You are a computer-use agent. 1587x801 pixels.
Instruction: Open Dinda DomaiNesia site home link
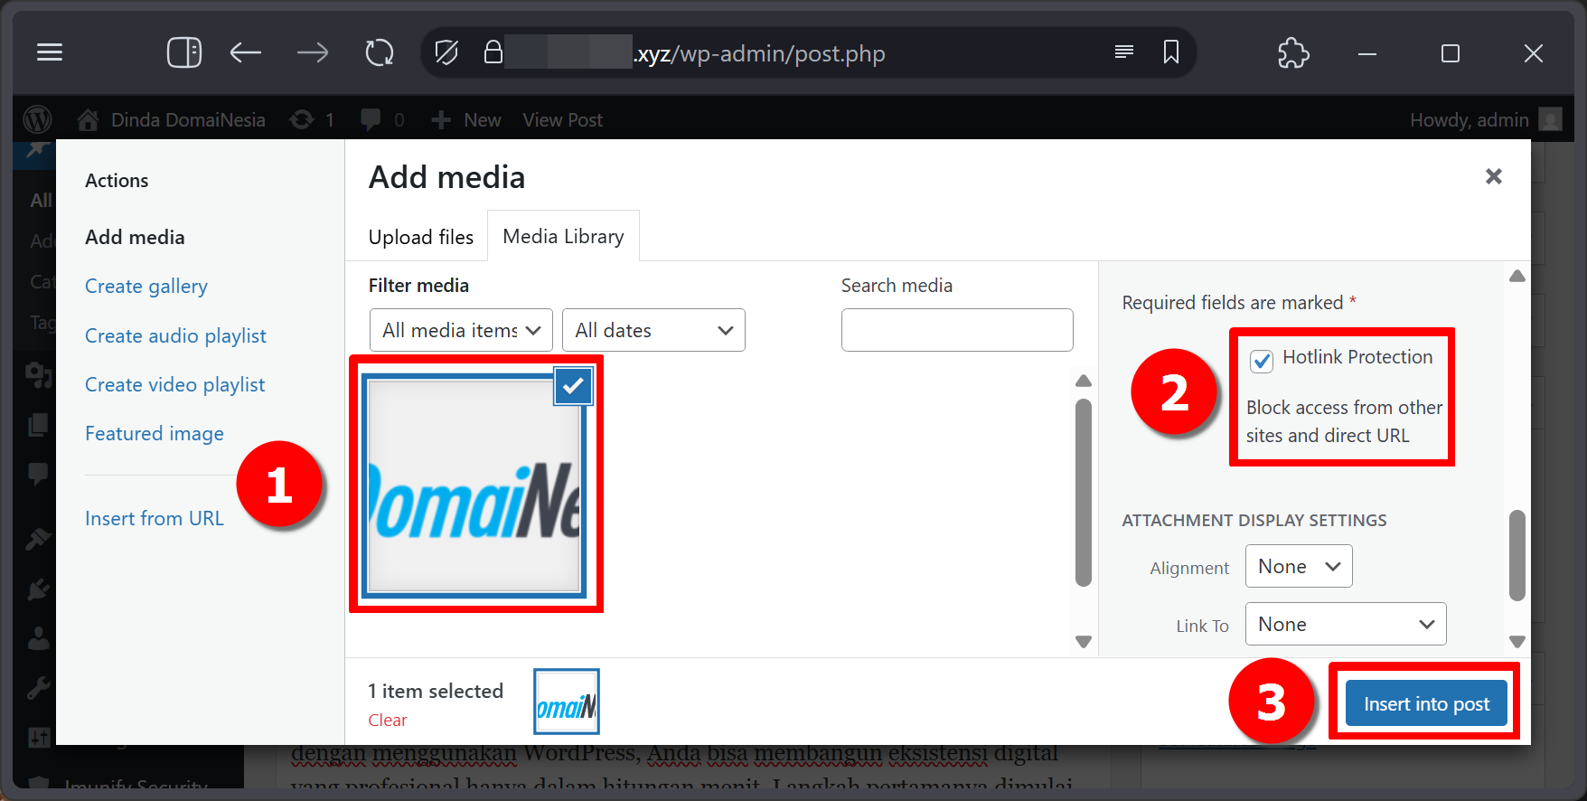172,119
